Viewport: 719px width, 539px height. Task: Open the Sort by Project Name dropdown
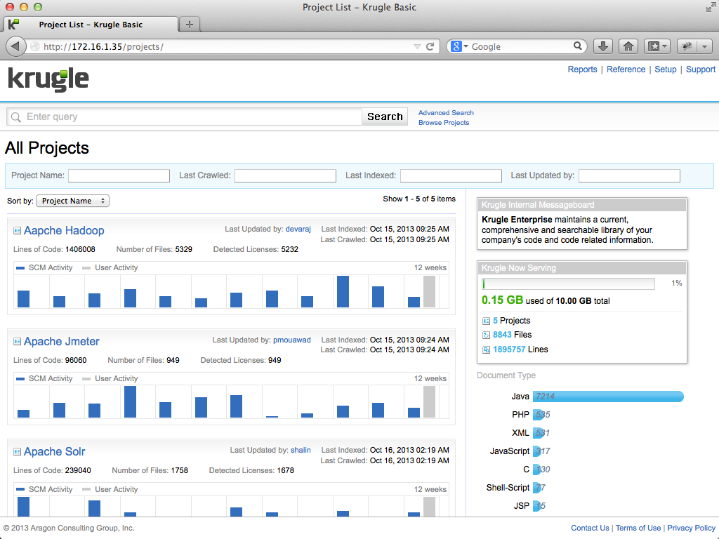[x=72, y=201]
